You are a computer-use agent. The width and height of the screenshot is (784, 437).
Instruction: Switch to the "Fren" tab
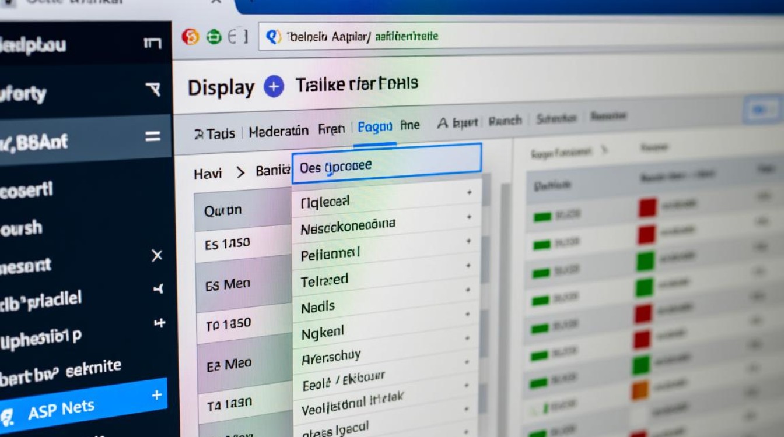pyautogui.click(x=331, y=128)
